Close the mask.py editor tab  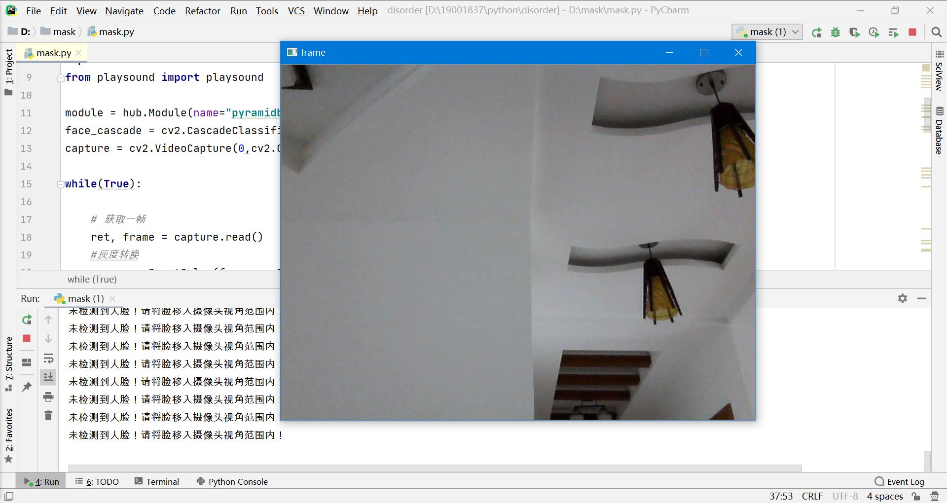click(78, 53)
